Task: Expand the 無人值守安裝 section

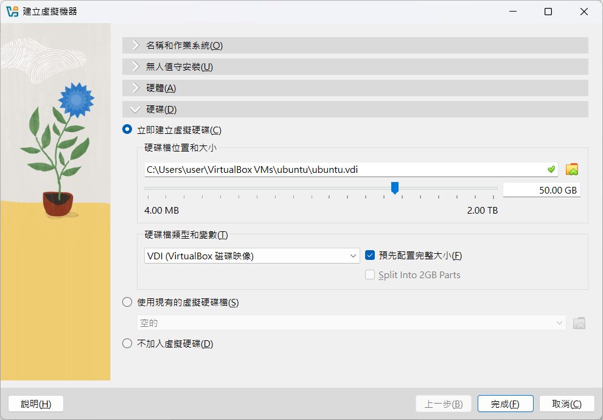Action: click(x=355, y=67)
